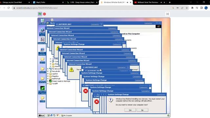Open the share page icon in address bar
210x118 pixels.
(182, 8)
